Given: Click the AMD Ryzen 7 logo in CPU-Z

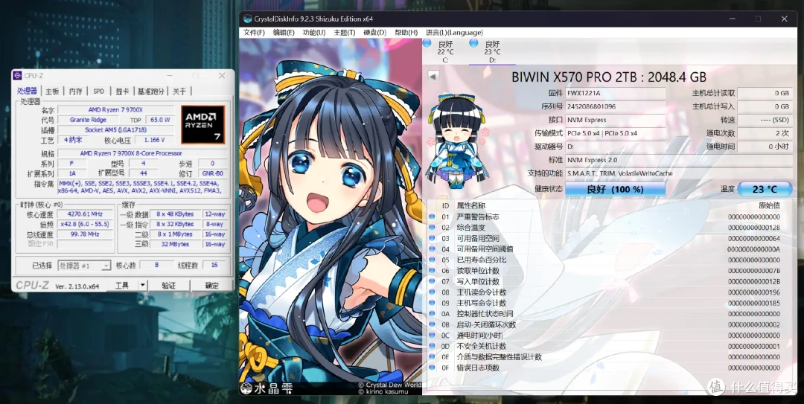Looking at the screenshot, I should [203, 124].
